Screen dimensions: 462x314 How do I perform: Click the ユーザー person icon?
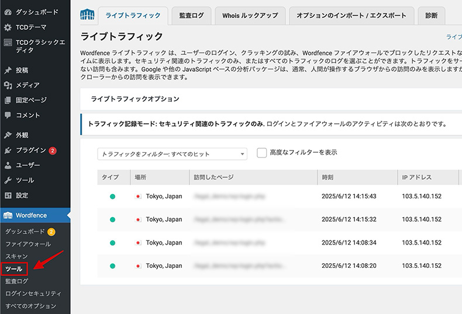[x=8, y=165]
